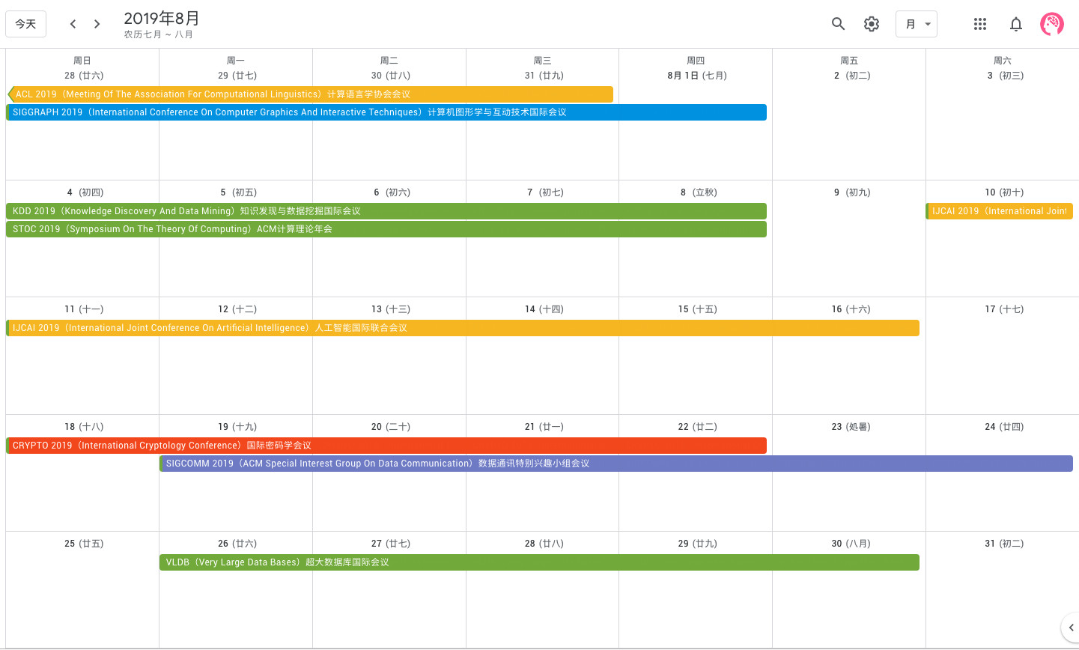Image resolution: width=1079 pixels, height=650 pixels.
Task: Open the notifications bell
Action: (x=1016, y=24)
